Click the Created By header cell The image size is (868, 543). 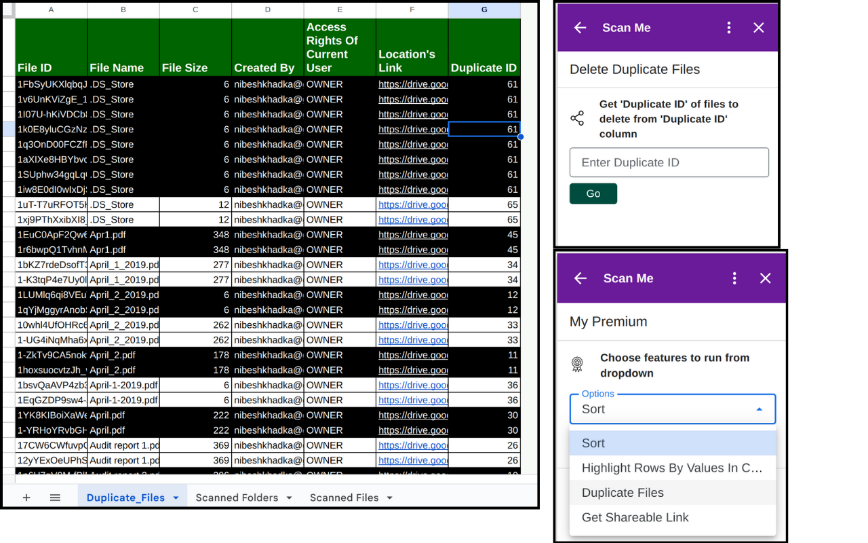[x=268, y=47]
